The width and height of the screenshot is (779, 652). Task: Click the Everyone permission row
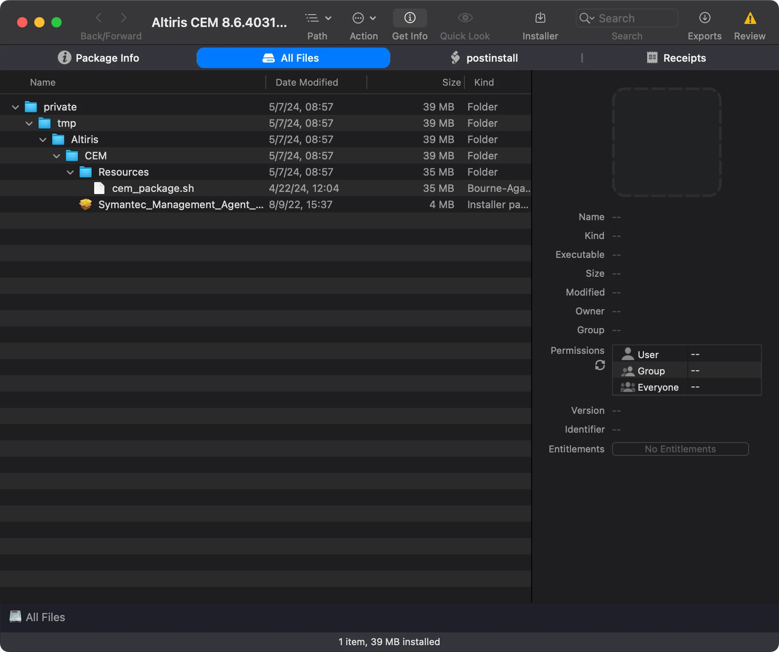pos(687,386)
